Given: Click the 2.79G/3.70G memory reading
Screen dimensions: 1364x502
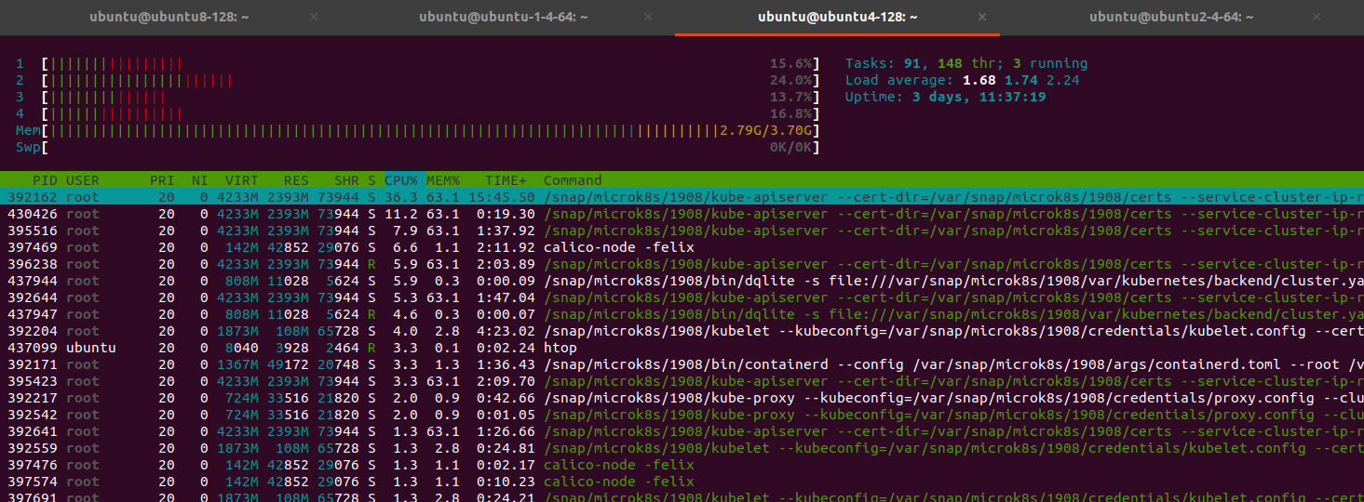Looking at the screenshot, I should 767,130.
